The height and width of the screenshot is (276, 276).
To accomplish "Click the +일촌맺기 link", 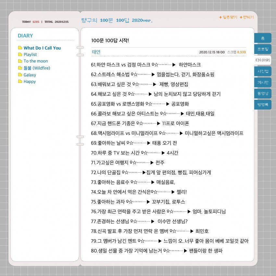I will click(228, 17).
